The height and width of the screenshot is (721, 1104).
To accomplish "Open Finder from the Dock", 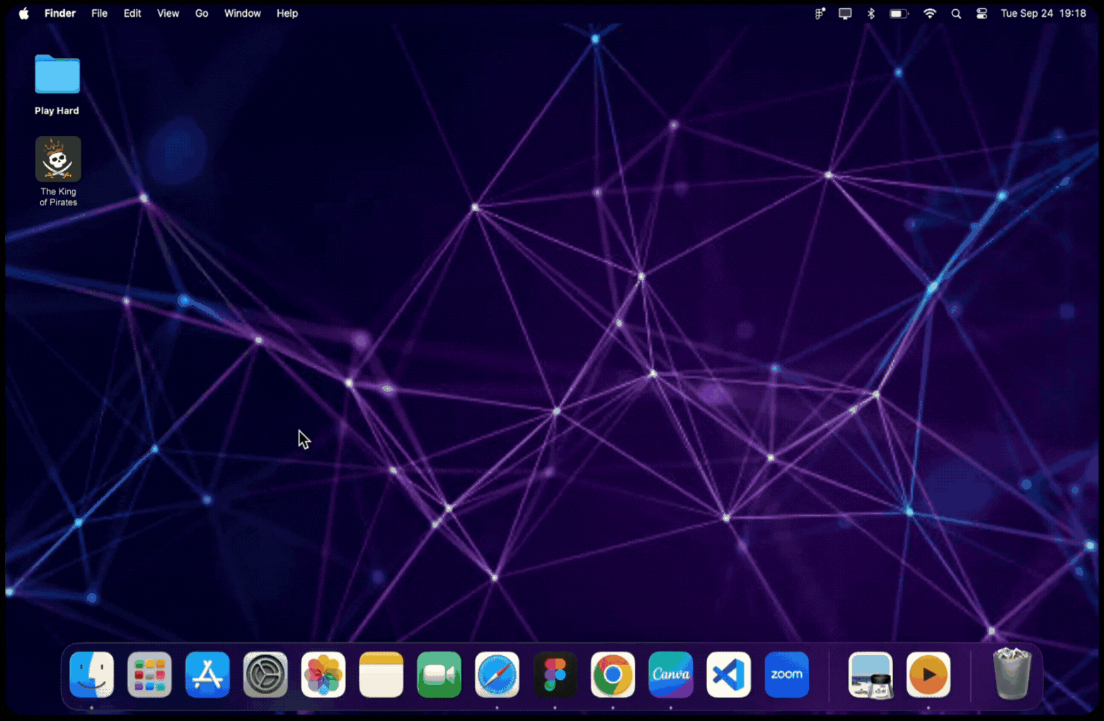I will [x=92, y=674].
